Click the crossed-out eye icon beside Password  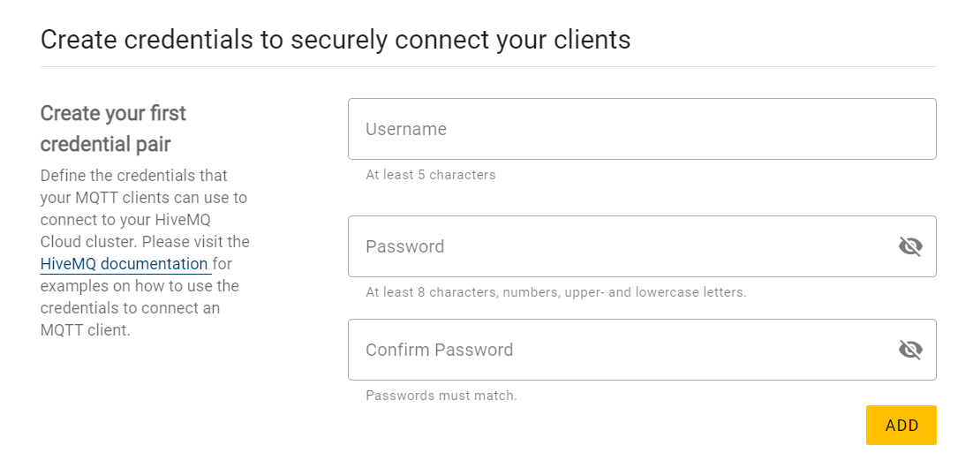910,246
